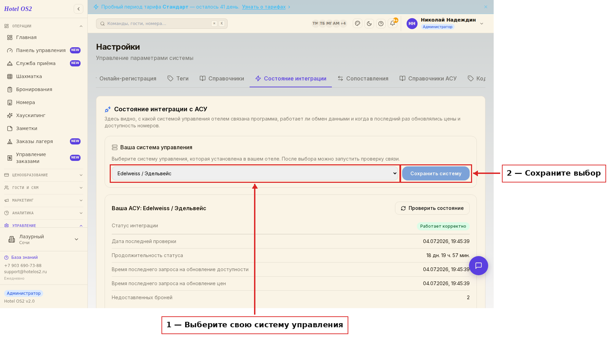Open the chat bubble floating button
The height and width of the screenshot is (342, 614).
point(479,266)
